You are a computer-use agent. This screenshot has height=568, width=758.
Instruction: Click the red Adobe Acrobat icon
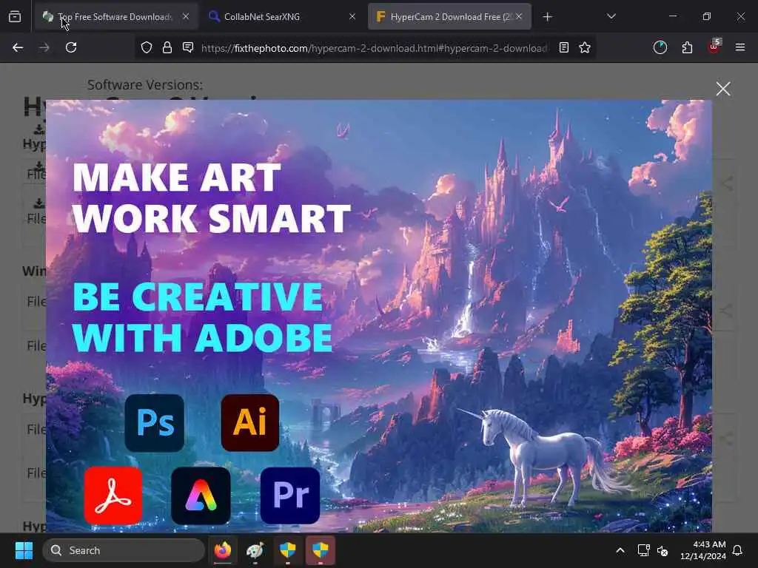113,496
